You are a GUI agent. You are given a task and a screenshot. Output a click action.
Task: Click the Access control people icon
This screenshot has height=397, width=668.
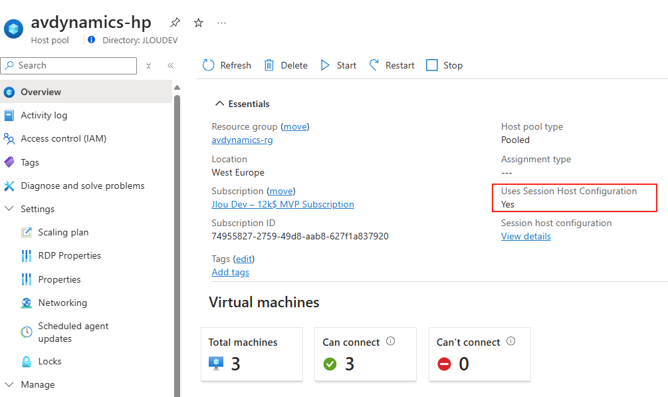pyautogui.click(x=9, y=138)
